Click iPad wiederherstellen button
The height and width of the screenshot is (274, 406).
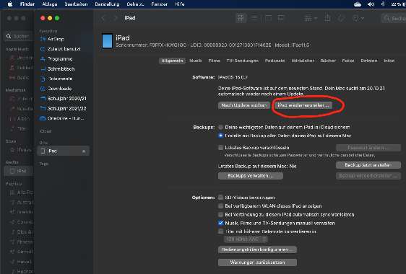pyautogui.click(x=303, y=105)
